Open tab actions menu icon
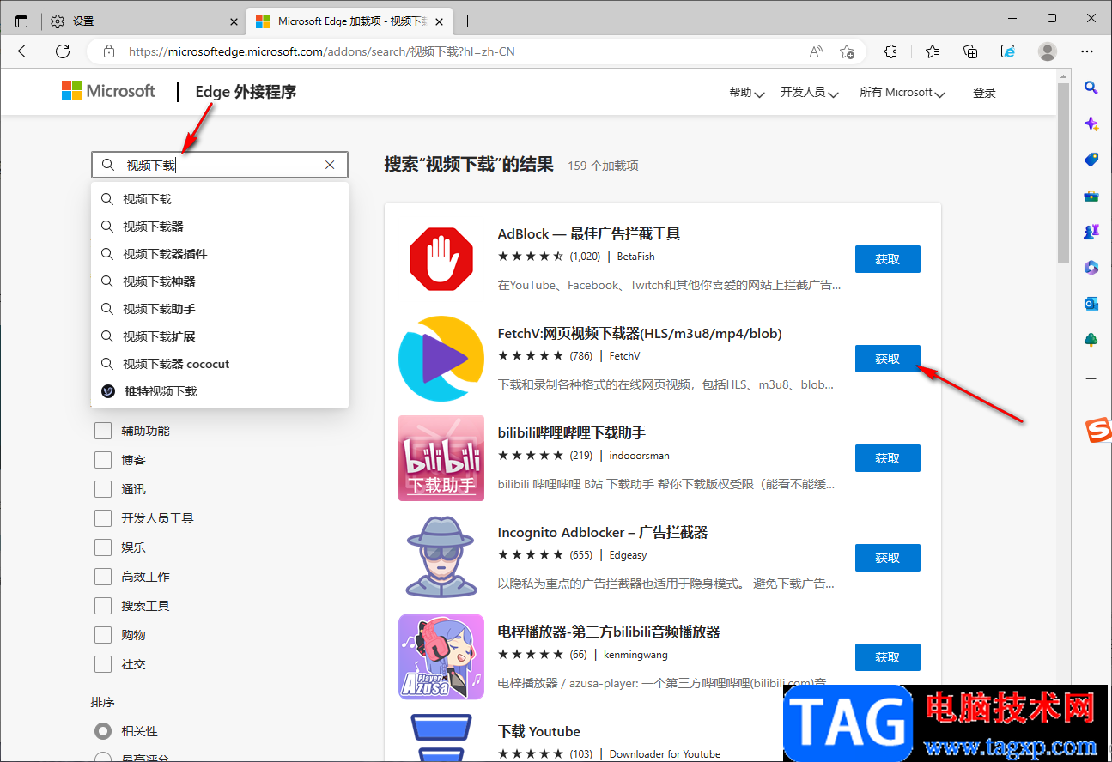The image size is (1112, 762). tap(21, 21)
